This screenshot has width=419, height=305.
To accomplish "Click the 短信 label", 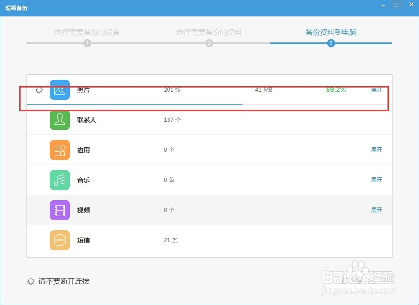I will click(84, 240).
